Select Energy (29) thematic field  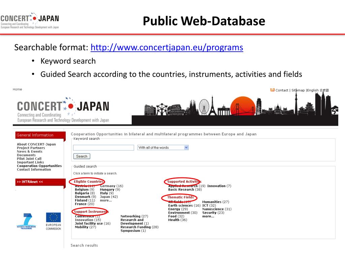(178, 209)
